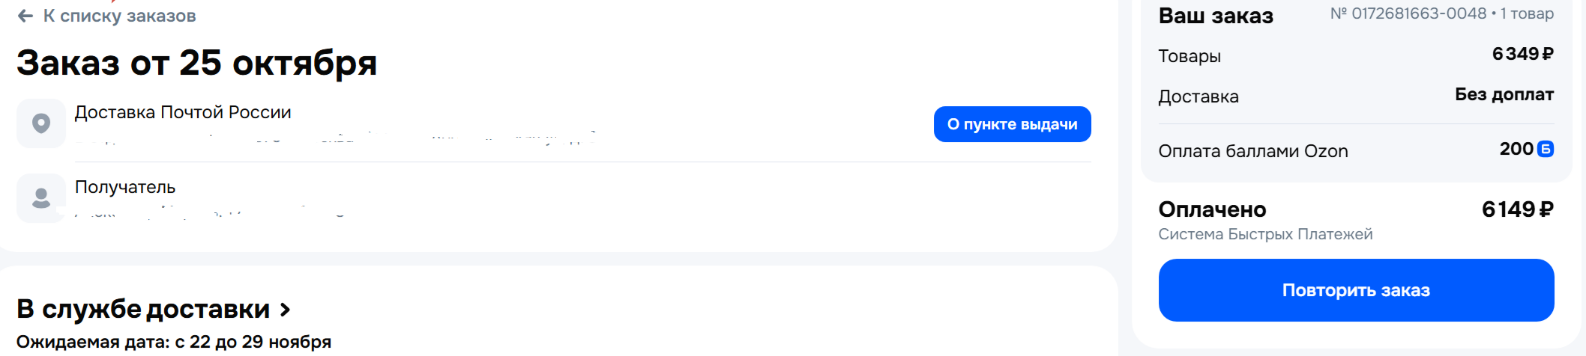Click the 'Без доплат' delivery value

(1504, 94)
